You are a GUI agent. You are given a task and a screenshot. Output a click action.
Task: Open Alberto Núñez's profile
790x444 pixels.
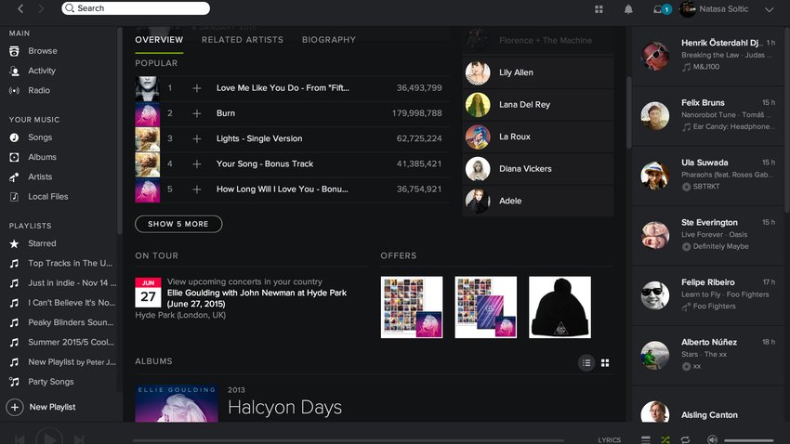(709, 343)
